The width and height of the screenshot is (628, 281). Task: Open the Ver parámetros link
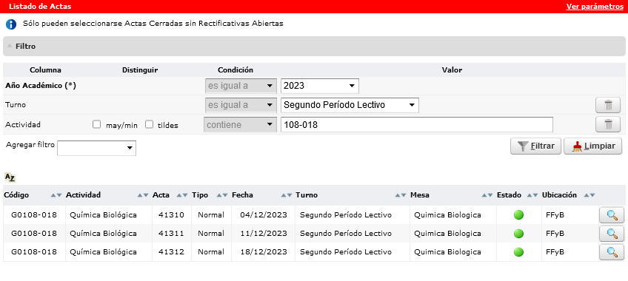[595, 7]
